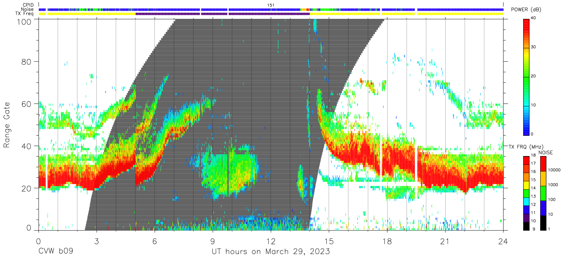Click the x-axis tick label "18"
This screenshot has height=261, width=566.
click(x=387, y=241)
